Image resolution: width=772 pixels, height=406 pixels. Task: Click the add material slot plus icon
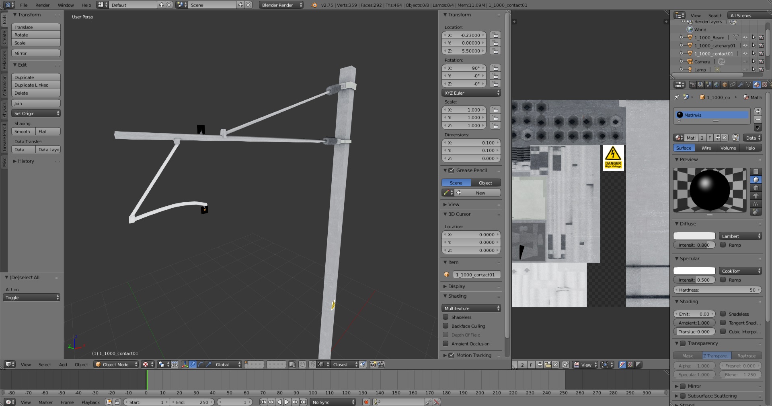758,112
